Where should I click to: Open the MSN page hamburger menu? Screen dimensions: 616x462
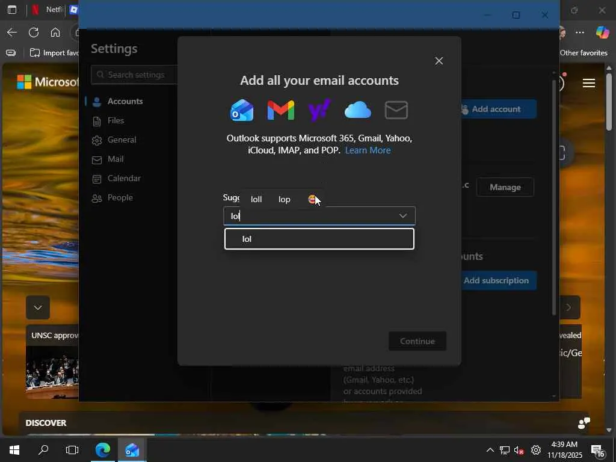588,83
